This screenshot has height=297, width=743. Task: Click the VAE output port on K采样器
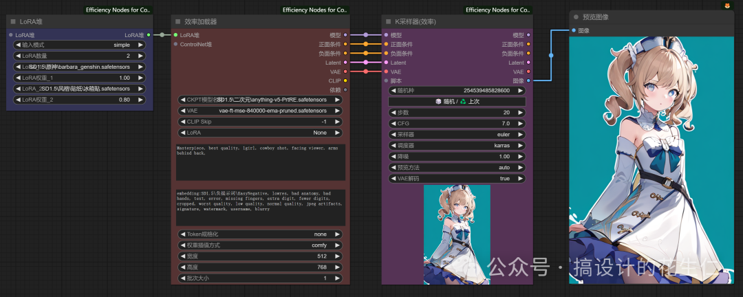pyautogui.click(x=528, y=71)
